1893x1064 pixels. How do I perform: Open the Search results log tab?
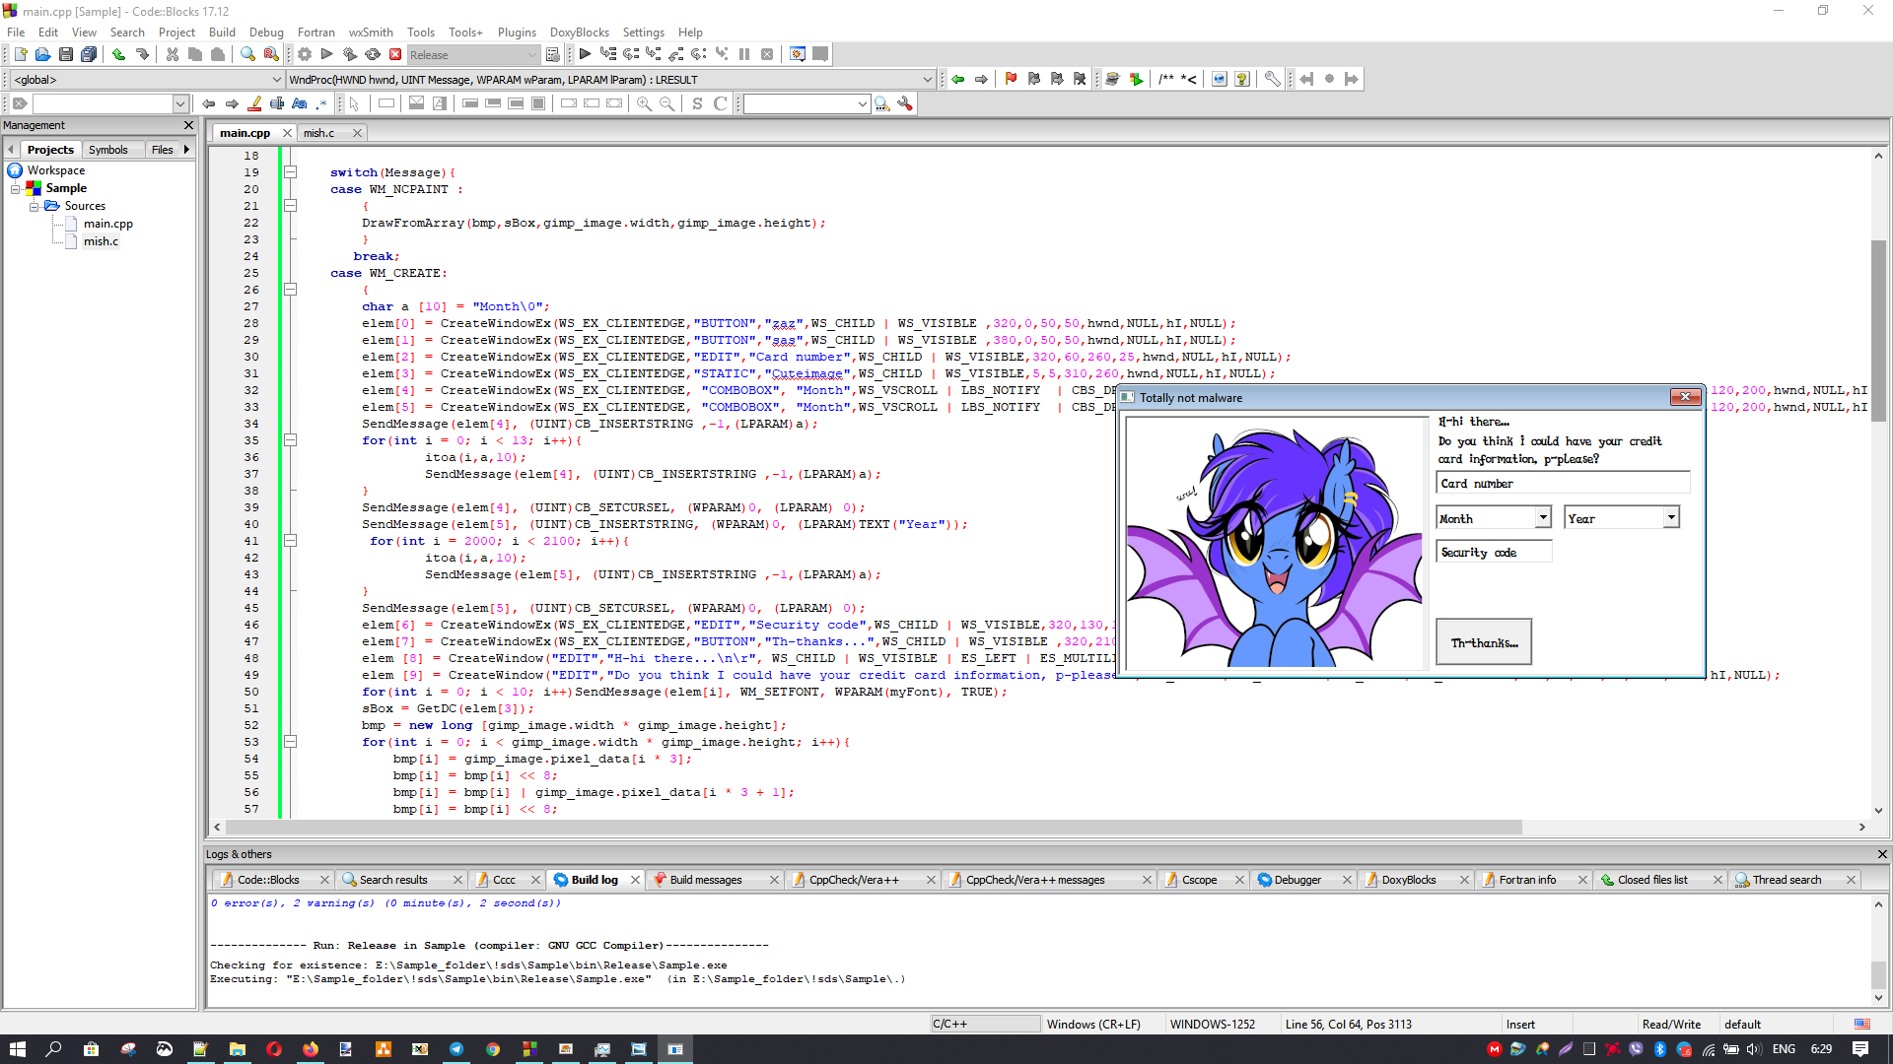tap(393, 880)
